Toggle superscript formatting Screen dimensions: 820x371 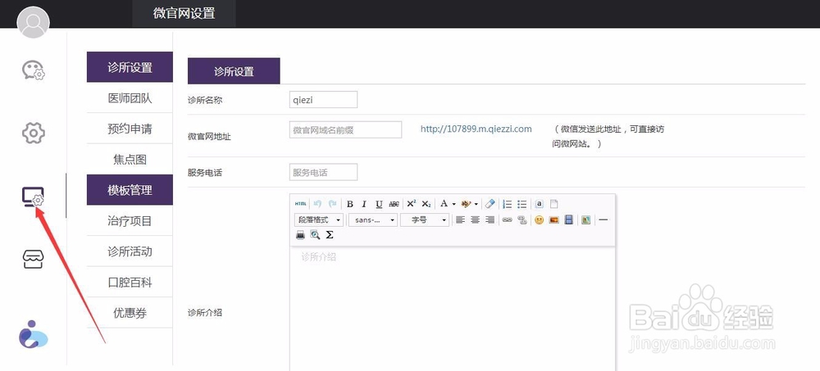(x=412, y=204)
